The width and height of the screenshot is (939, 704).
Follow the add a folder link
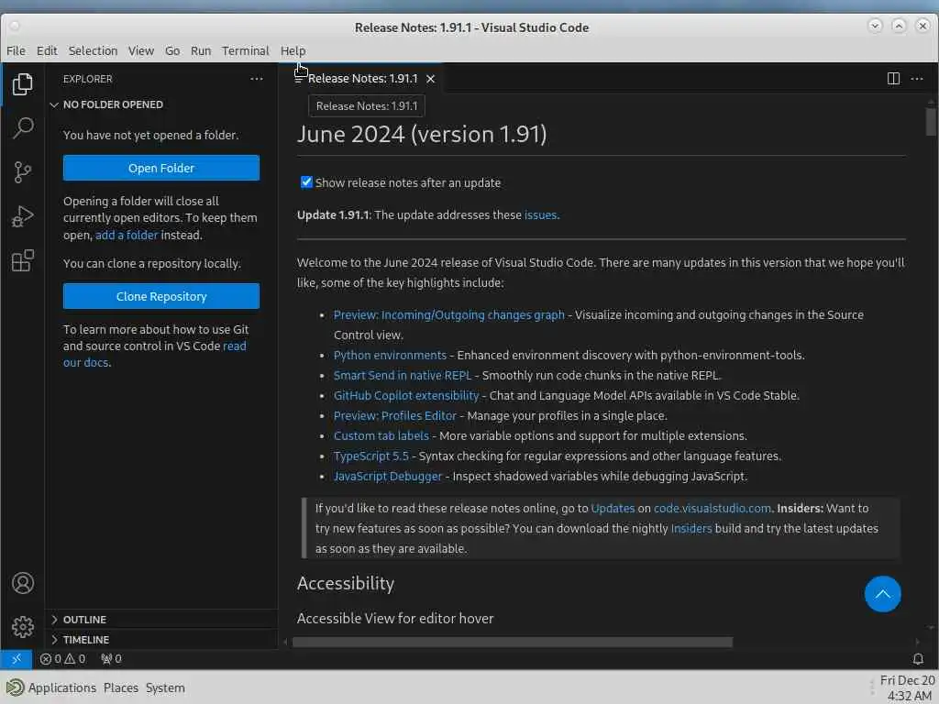(127, 235)
